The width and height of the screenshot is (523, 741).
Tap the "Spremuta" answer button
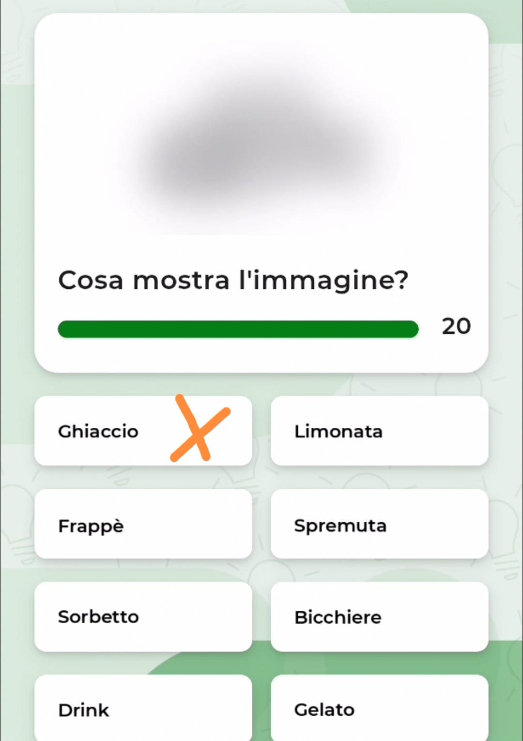379,524
